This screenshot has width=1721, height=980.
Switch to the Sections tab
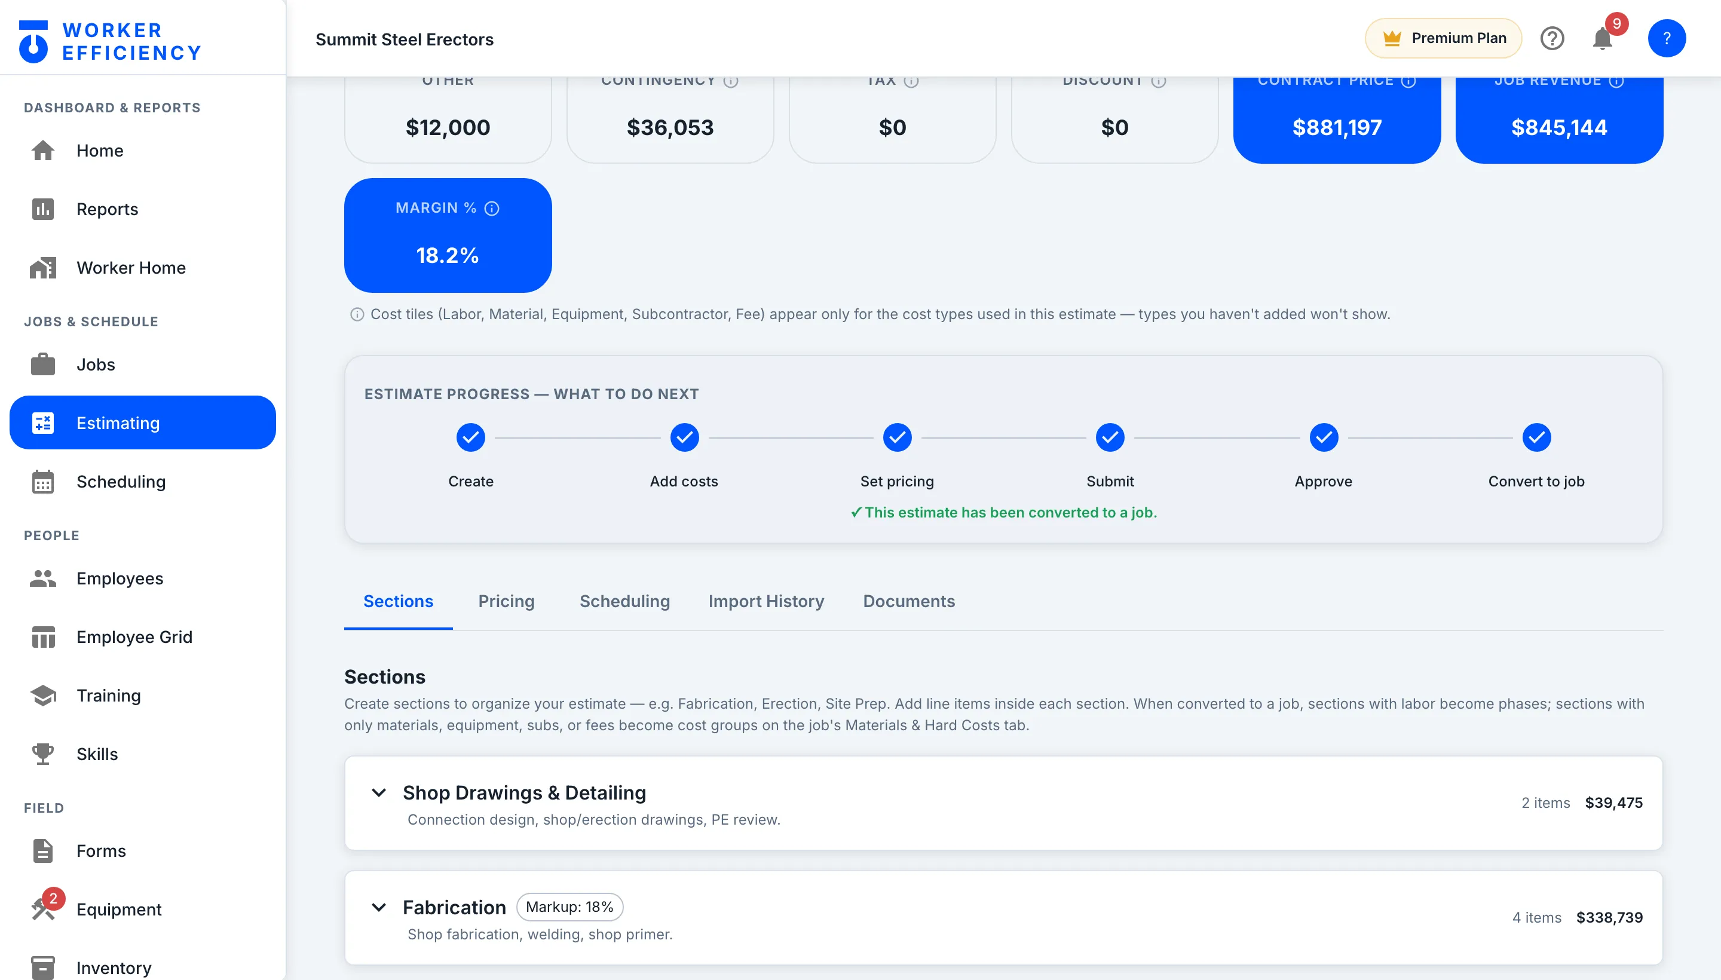click(x=399, y=602)
